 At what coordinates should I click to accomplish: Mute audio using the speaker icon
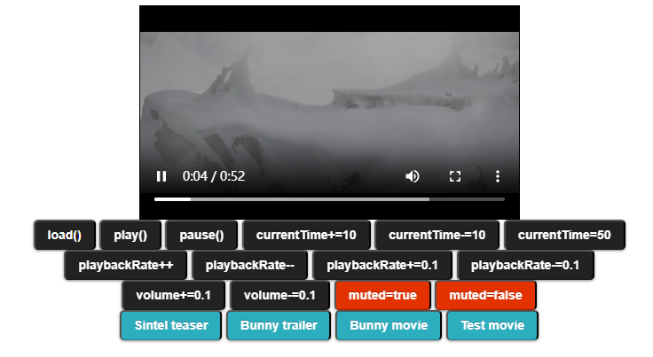[x=413, y=176]
